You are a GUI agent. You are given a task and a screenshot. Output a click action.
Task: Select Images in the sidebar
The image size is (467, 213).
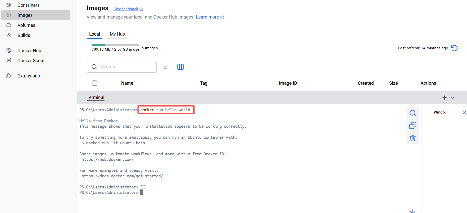tap(36, 15)
